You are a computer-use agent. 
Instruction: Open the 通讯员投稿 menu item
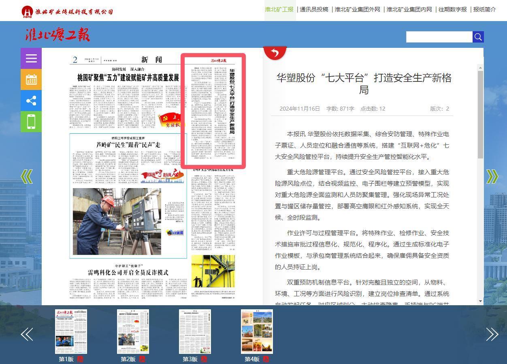pyautogui.click(x=314, y=9)
